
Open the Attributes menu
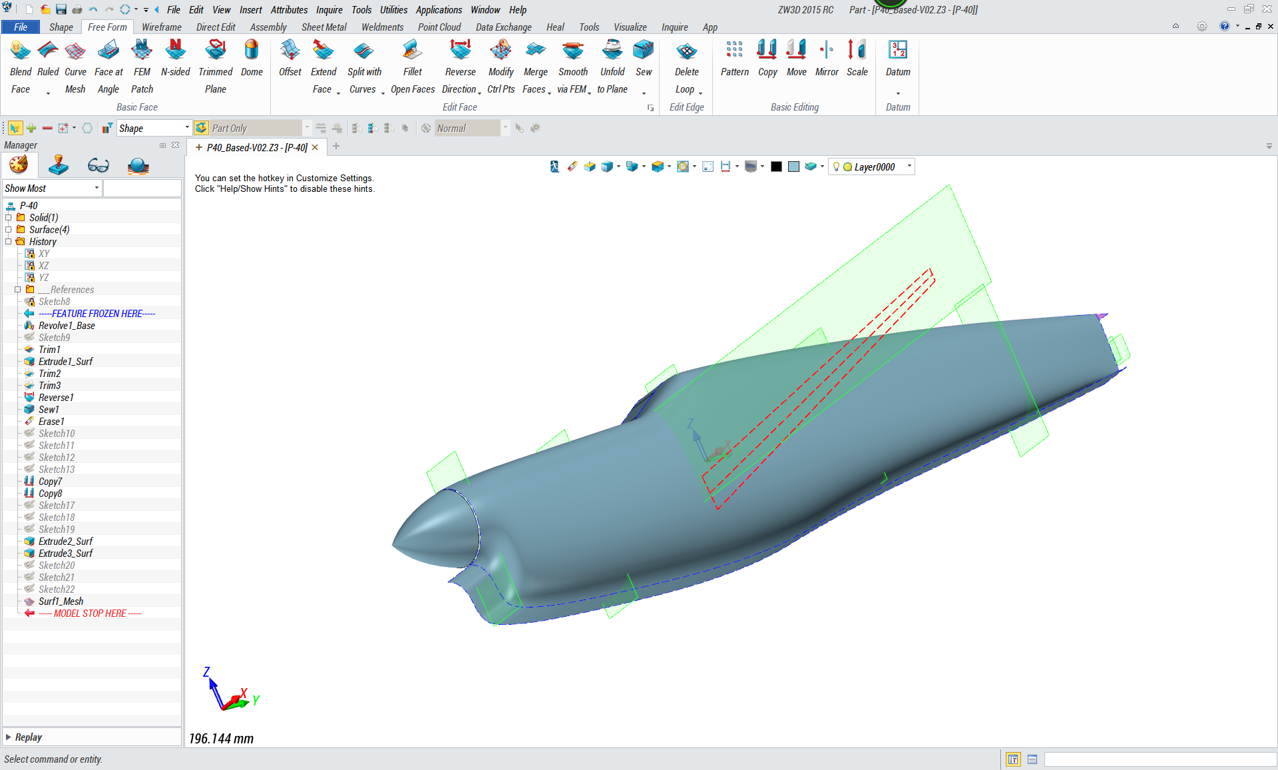coord(289,10)
